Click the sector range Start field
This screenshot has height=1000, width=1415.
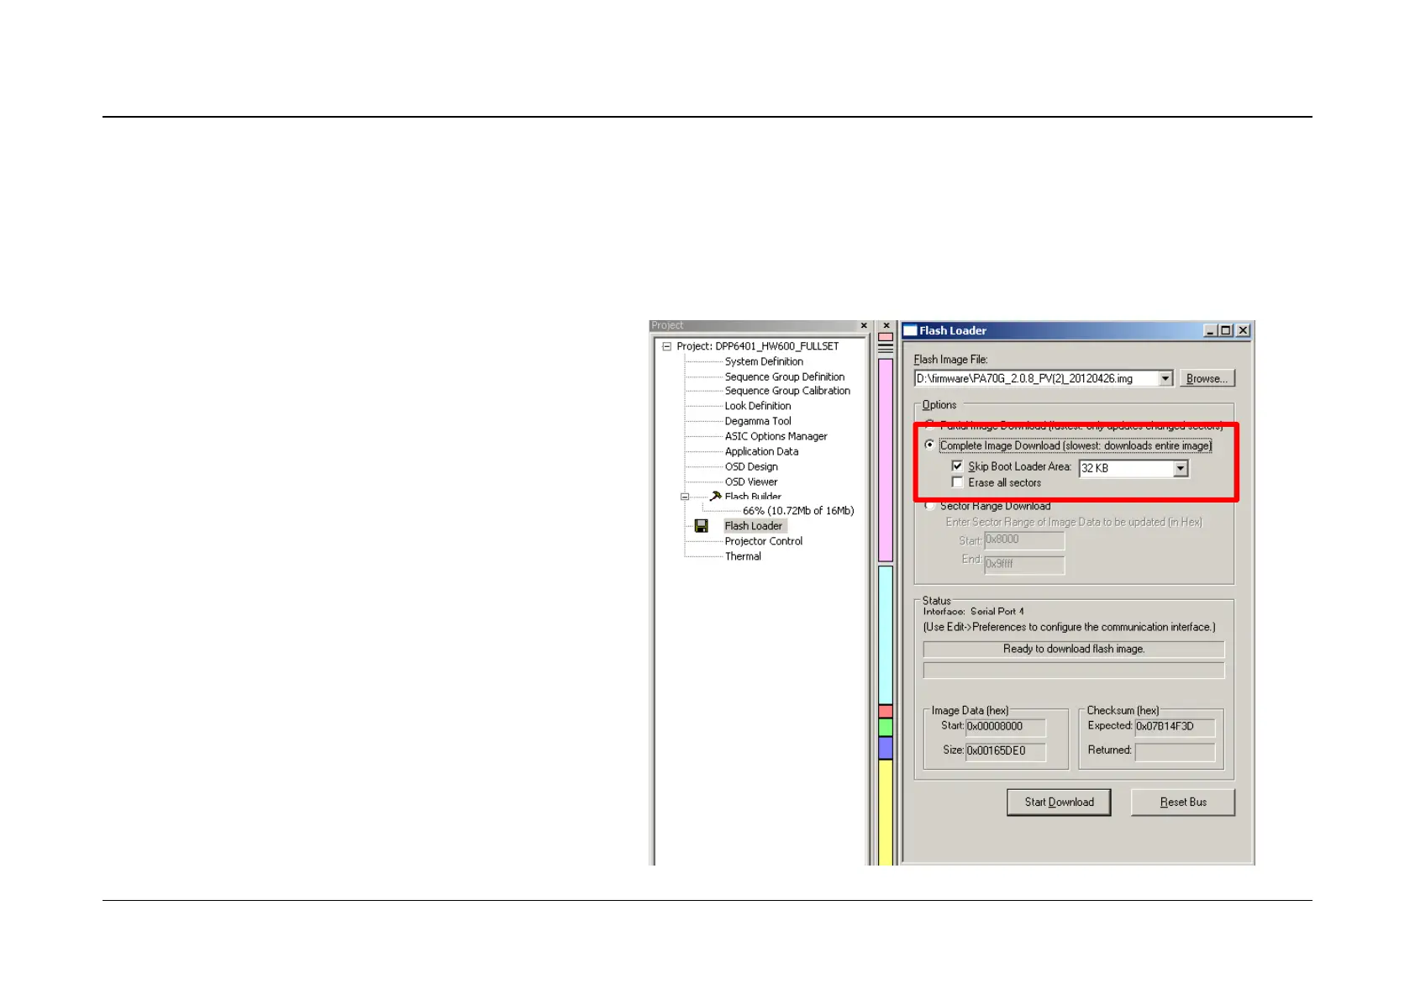(1024, 540)
